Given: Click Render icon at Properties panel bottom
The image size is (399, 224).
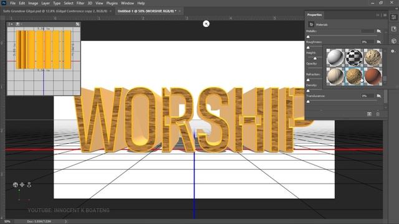Looking at the screenshot, I should point(369,114).
